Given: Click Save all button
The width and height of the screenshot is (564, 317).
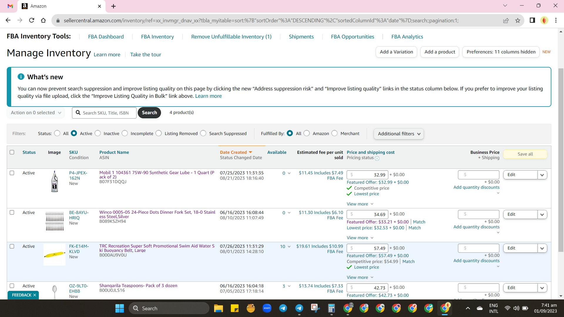Looking at the screenshot, I should pyautogui.click(x=525, y=154).
